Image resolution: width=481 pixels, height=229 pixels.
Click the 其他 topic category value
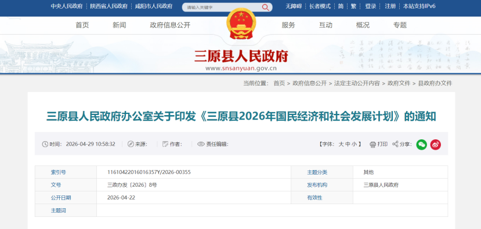tap(368, 172)
